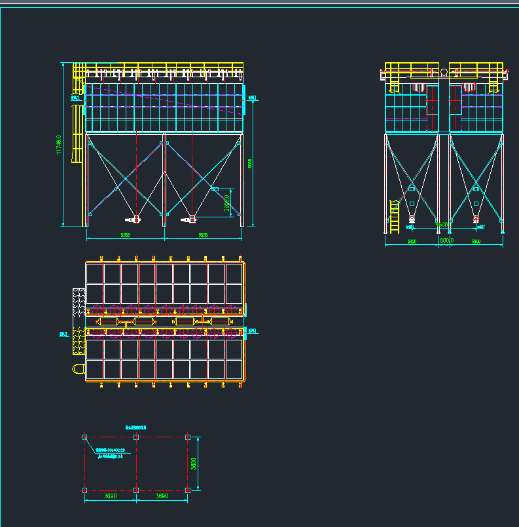Select the 800.0 gap dimension text
519x527 pixels.
(x=444, y=241)
